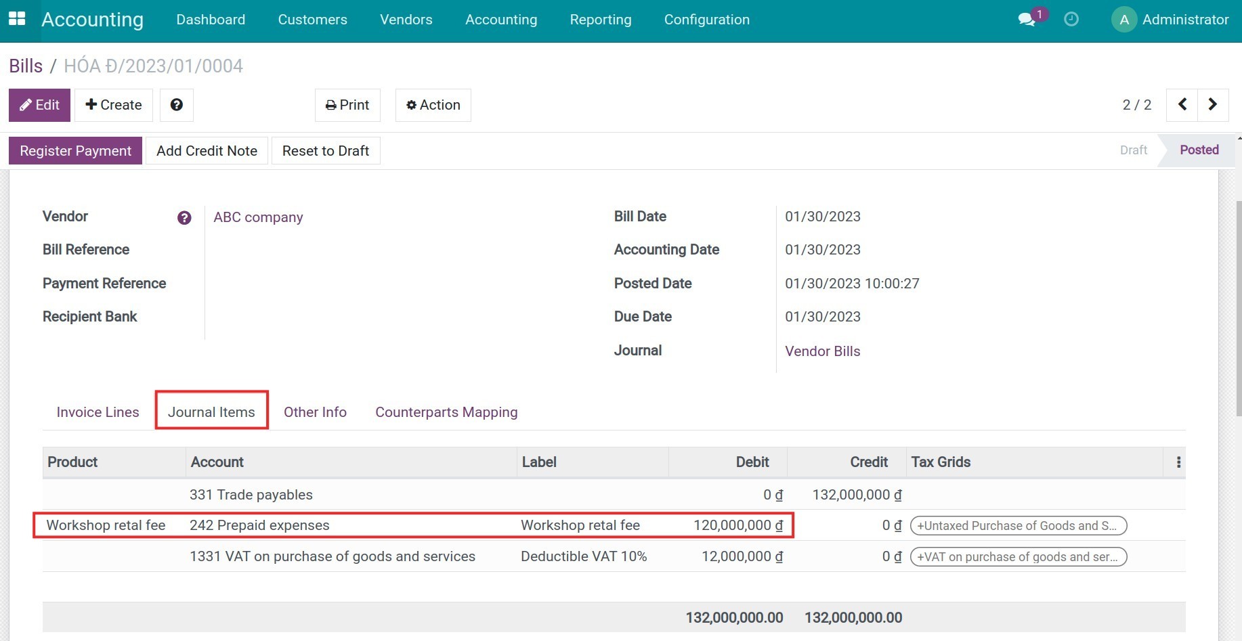
Task: Open the Reporting menu
Action: coord(600,20)
